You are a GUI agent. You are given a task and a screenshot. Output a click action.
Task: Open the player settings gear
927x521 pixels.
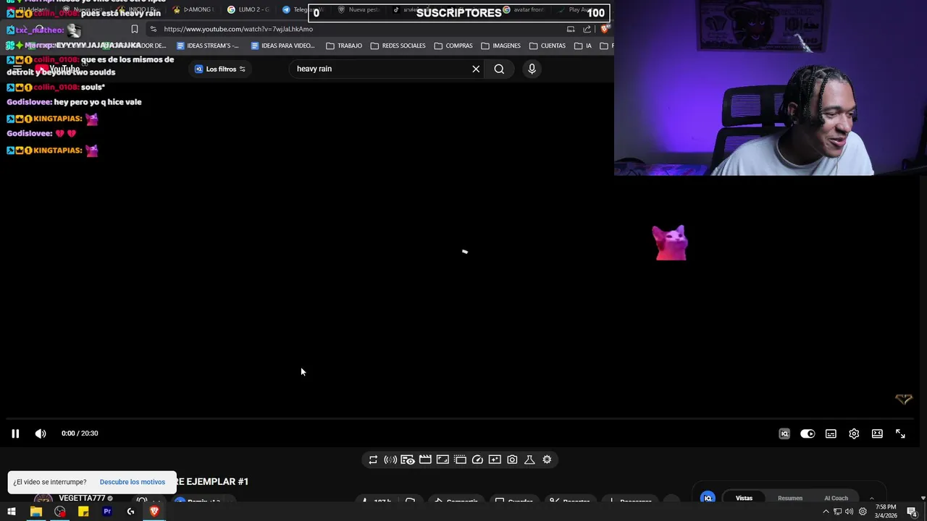point(854,433)
